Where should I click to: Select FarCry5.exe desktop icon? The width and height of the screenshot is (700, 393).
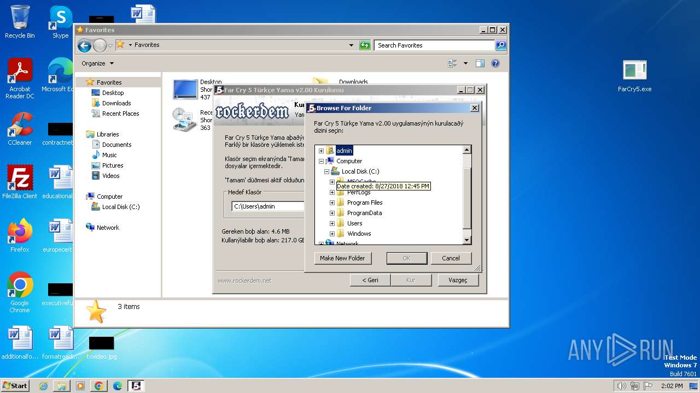click(x=635, y=76)
